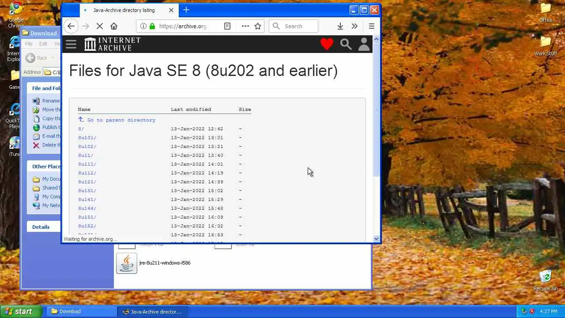Open page actions three-dot menu
Image resolution: width=565 pixels, height=318 pixels.
click(x=245, y=26)
